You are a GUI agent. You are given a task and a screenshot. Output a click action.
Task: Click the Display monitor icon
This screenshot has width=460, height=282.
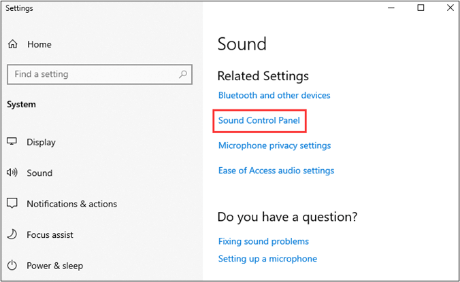tap(12, 142)
